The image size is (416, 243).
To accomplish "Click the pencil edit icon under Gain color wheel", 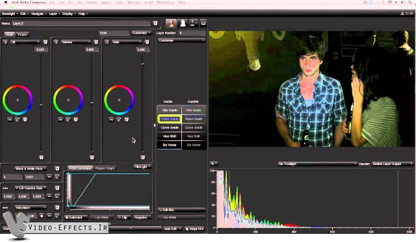I will pyautogui.click(x=119, y=120).
